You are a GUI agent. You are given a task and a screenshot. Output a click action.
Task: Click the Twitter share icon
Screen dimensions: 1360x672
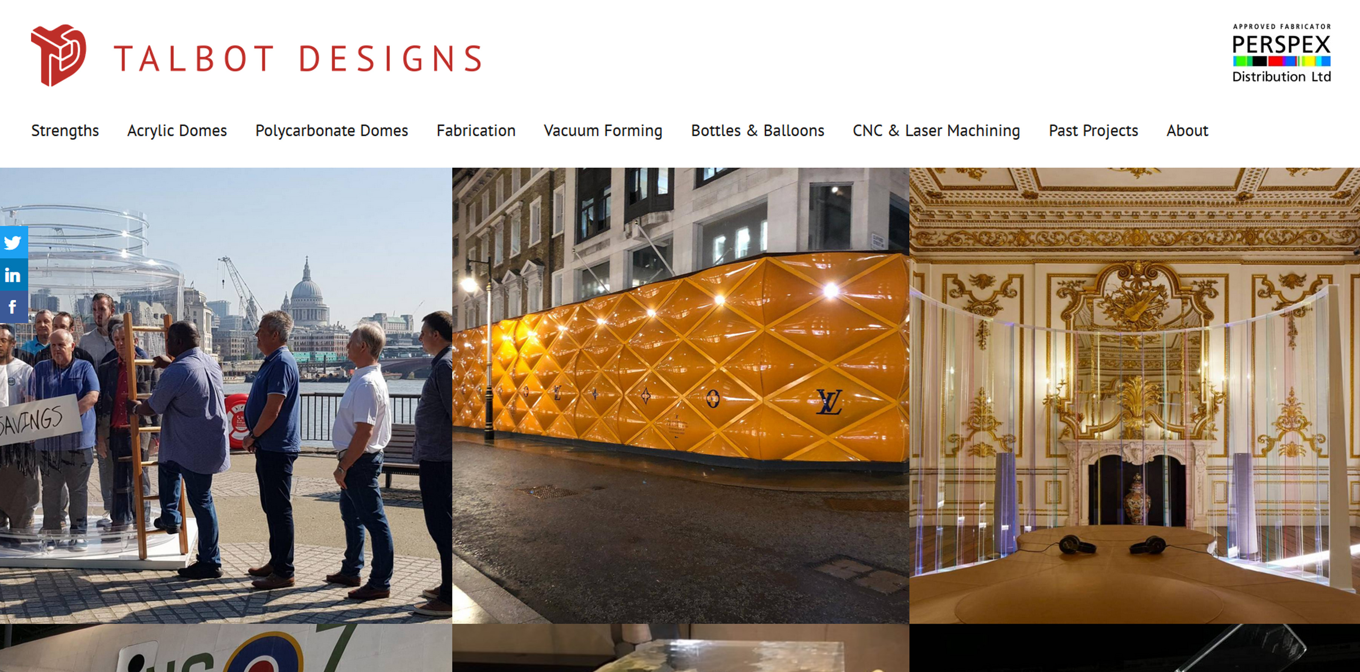coord(14,242)
